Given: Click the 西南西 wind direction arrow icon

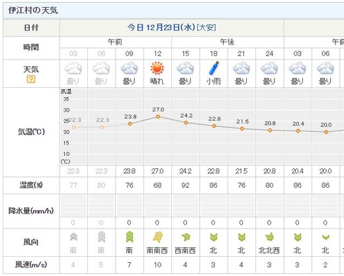Looking at the screenshot, I should coord(185,237).
